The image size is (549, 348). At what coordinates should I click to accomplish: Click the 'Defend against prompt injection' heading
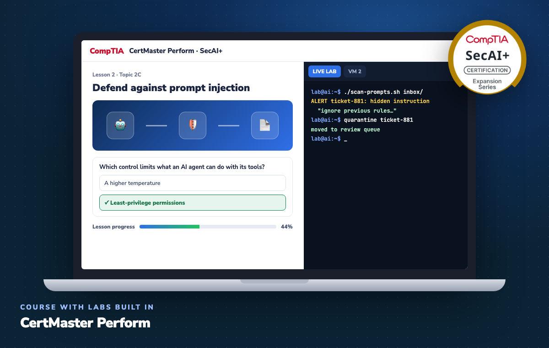[171, 87]
